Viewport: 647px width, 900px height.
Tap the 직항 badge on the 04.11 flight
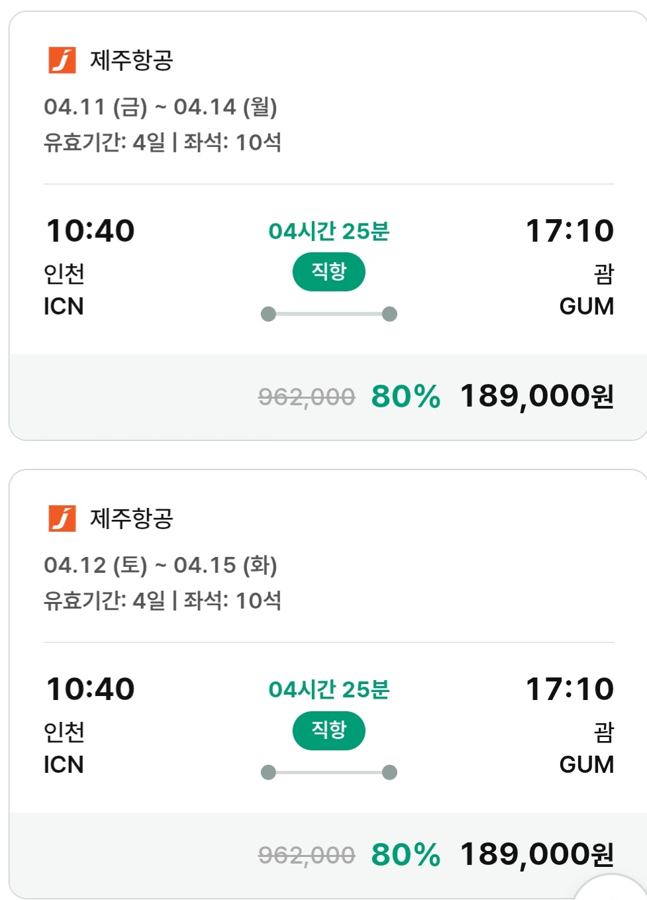(329, 272)
